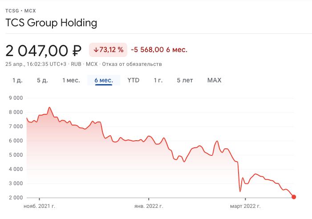Click the нояб. 2021 г. axis label

39,207
